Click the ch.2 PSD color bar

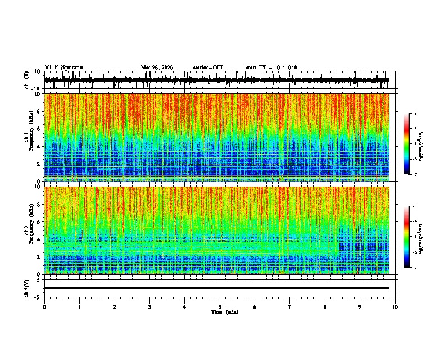tap(406, 237)
